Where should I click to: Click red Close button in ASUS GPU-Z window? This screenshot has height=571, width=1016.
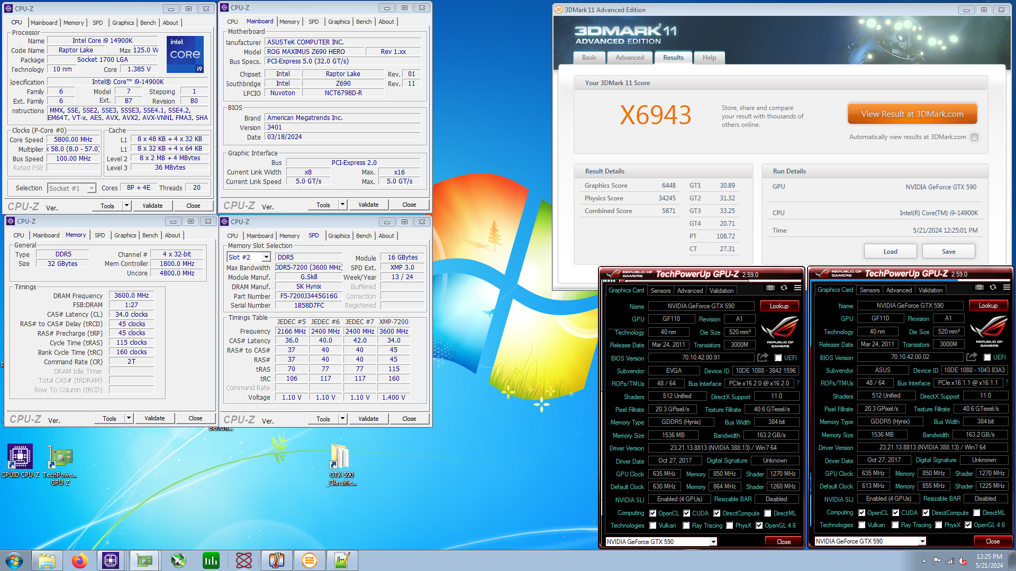click(x=993, y=541)
